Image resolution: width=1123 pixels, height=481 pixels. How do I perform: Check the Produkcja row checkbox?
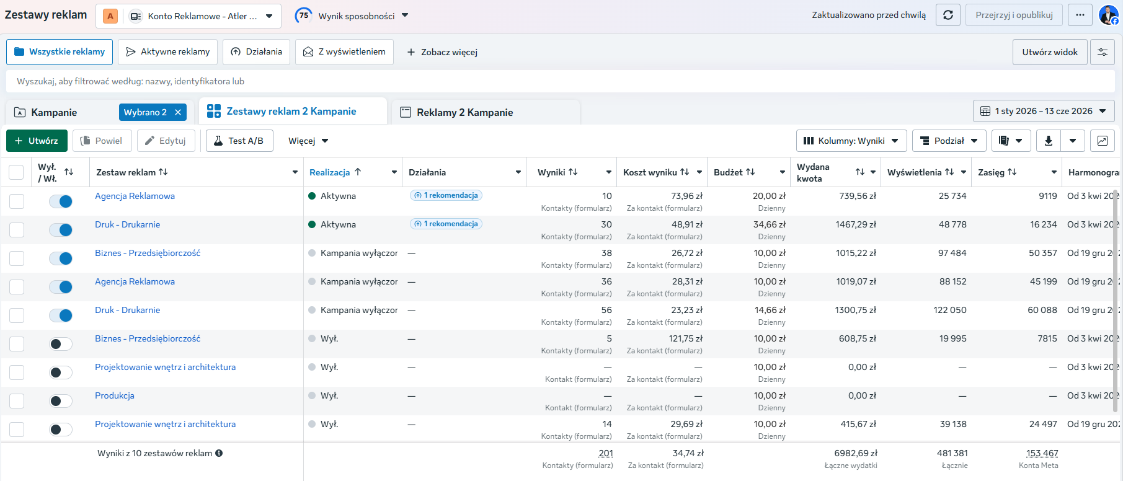click(x=17, y=401)
